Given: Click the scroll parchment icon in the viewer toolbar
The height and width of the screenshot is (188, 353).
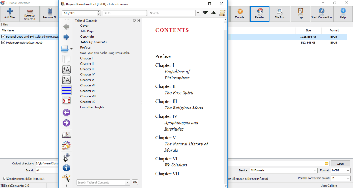Looking at the screenshot, I should 222,13.
